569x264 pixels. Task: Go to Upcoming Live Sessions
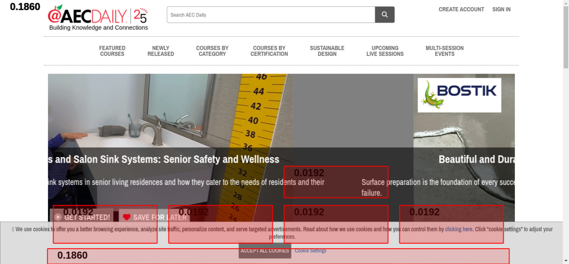point(385,51)
